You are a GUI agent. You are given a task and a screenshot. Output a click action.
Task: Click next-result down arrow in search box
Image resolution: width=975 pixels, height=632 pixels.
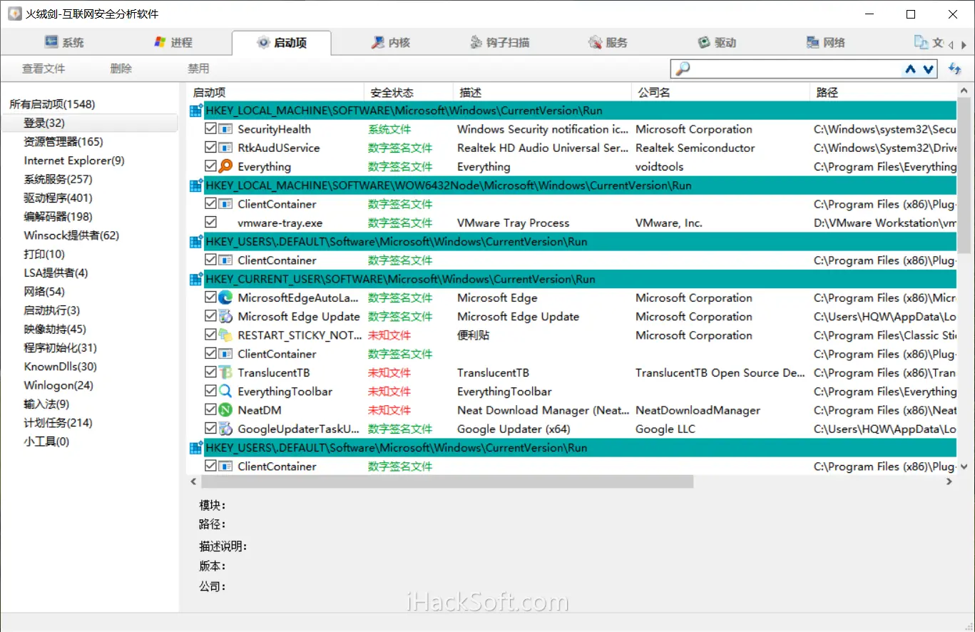(x=928, y=69)
